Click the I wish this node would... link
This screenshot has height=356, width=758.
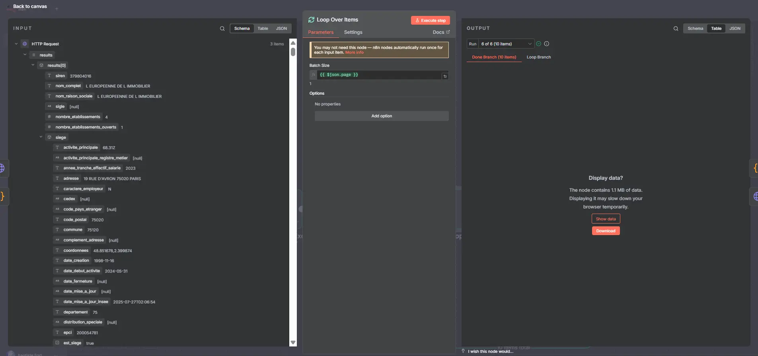(x=490, y=351)
